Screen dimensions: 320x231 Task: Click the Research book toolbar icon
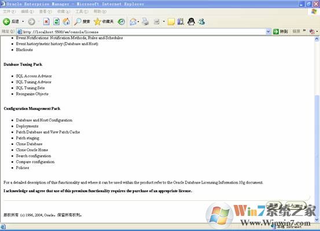181,21
